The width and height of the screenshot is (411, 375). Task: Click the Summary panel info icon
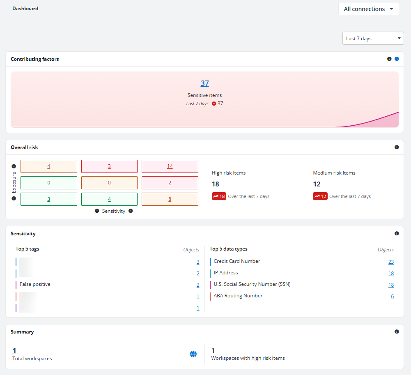click(x=397, y=332)
